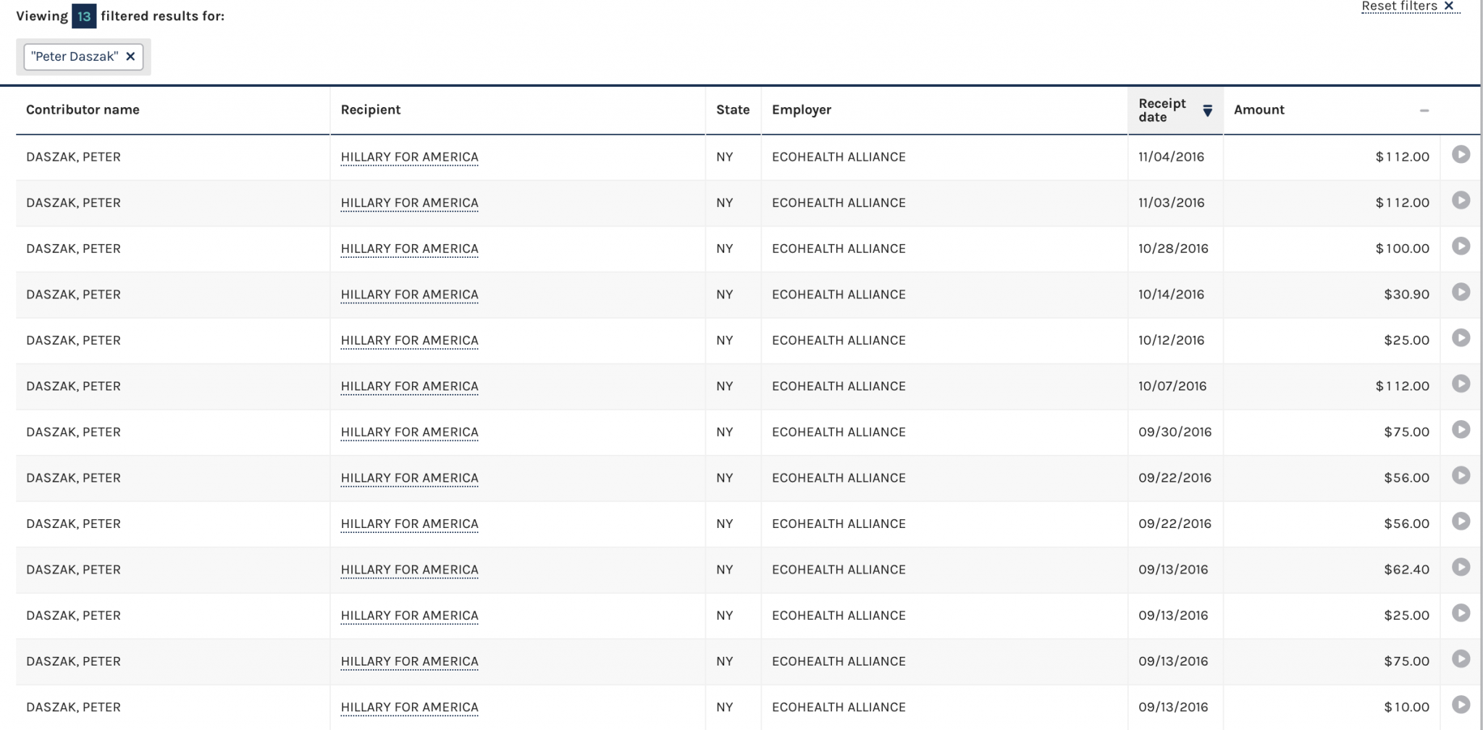Expand details for 11/03/2016 contribution row

coord(1461,201)
